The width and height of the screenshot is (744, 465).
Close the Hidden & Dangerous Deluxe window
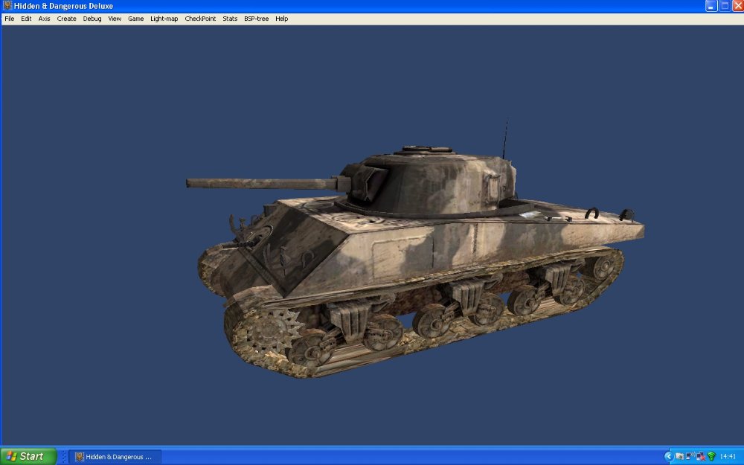pos(738,6)
